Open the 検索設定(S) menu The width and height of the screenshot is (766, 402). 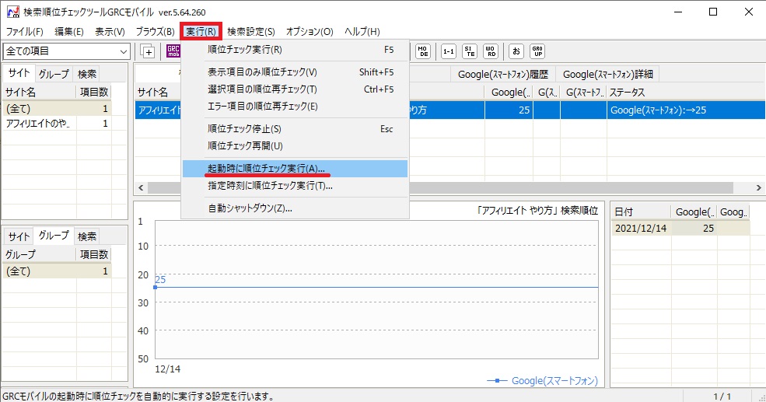pos(251,31)
